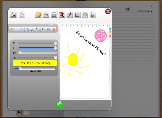Open the insert image icon

pos(85,15)
